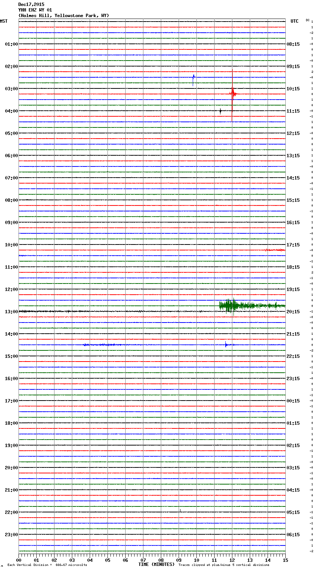The width and height of the screenshot is (315, 570).
Task: Click the UTC timezone header
Action: (295, 21)
